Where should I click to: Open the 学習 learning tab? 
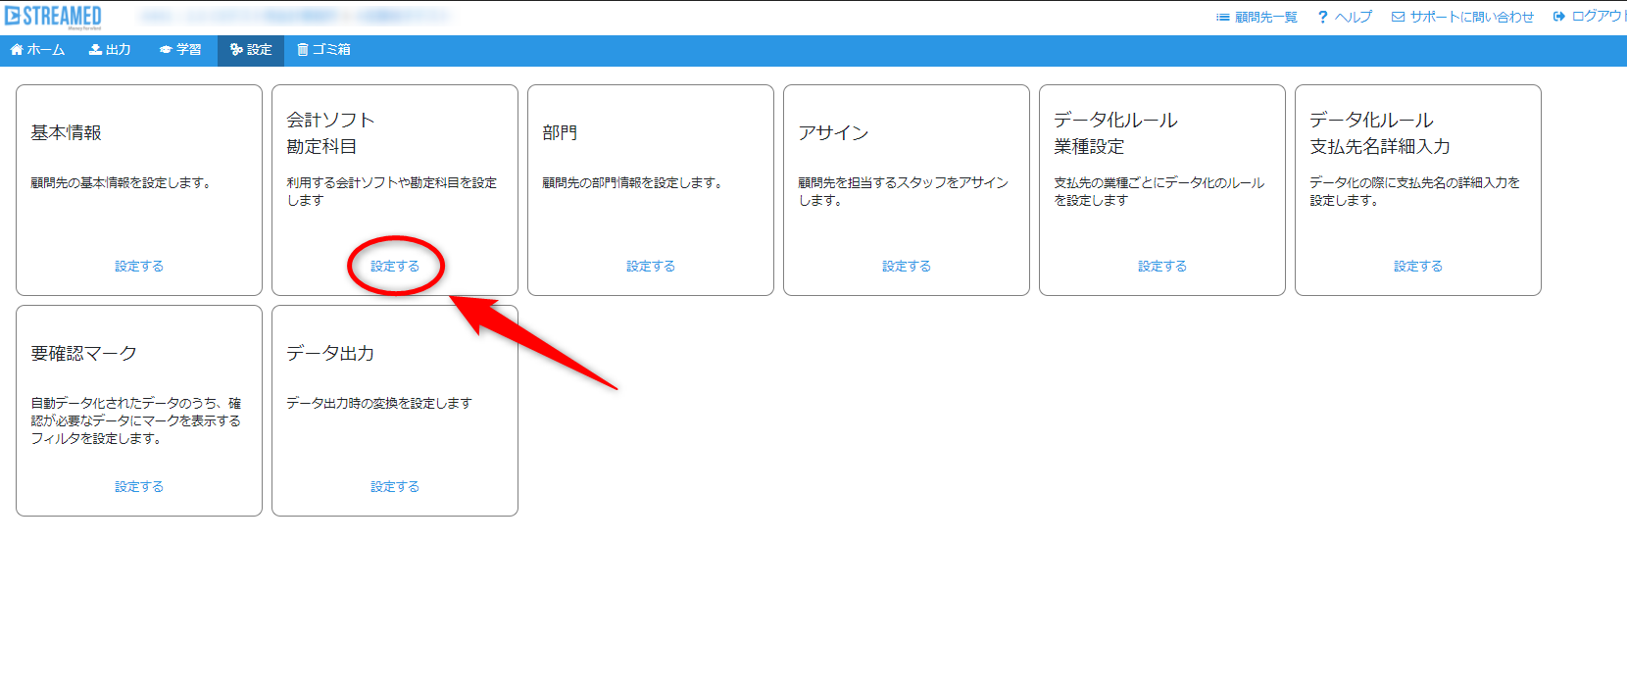180,50
